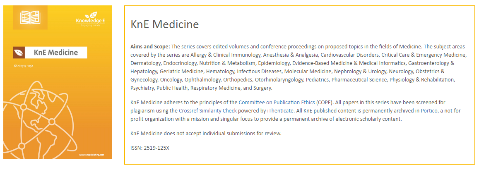
Task: Click the ISSN: 2519-125X line in the panel
Action: point(149,148)
